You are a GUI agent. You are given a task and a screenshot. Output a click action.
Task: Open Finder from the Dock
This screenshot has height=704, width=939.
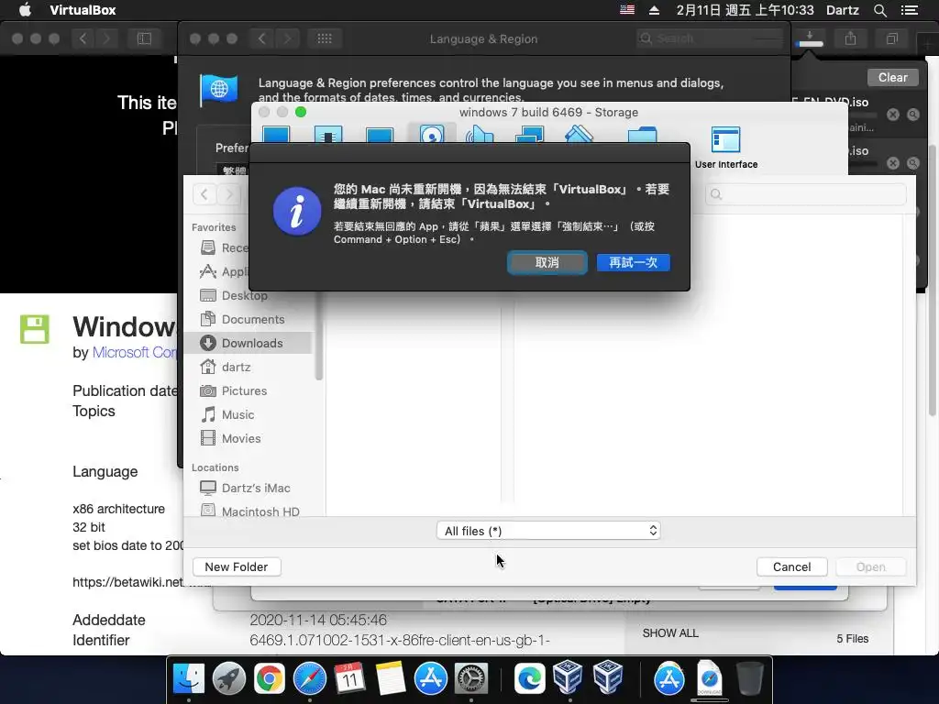189,679
